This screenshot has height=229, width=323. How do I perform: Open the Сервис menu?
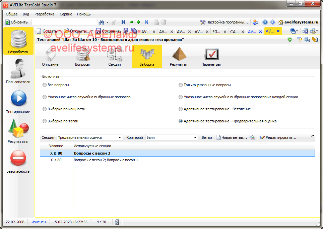pyautogui.click(x=66, y=14)
